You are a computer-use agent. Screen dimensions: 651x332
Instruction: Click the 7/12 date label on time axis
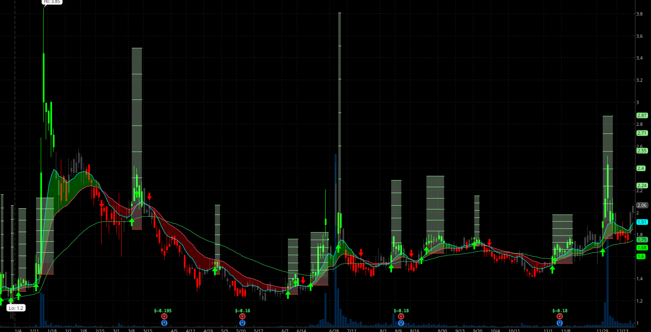(352, 331)
